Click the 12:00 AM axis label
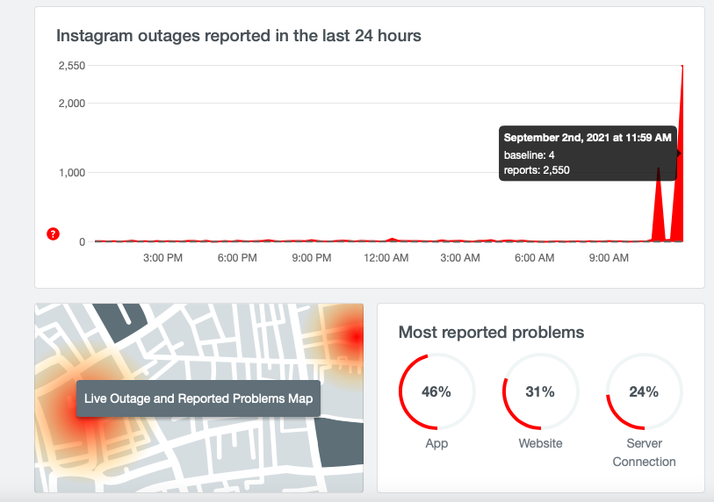 click(386, 258)
